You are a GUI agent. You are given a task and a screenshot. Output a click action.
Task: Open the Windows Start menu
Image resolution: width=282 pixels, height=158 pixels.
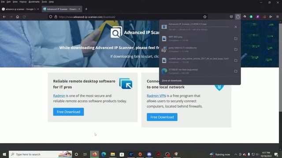click(x=4, y=154)
